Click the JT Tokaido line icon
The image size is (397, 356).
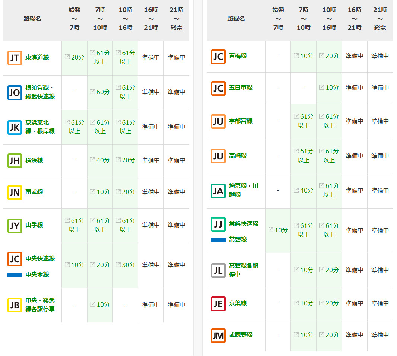point(15,58)
